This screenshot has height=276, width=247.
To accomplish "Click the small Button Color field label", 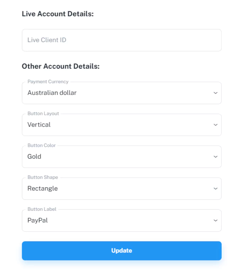I will pos(42,146).
